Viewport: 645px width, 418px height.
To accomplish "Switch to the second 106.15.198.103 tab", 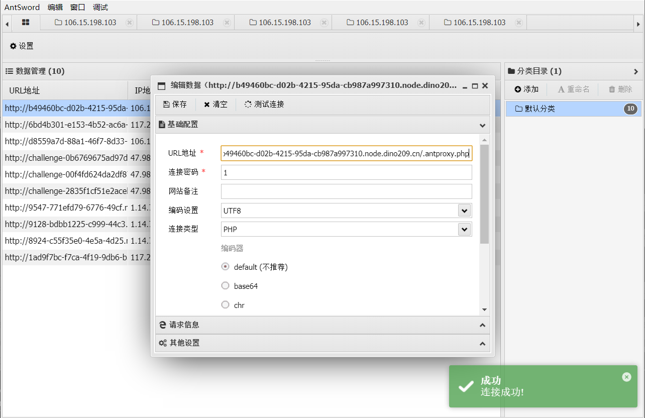I will click(185, 23).
